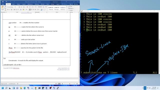Select Center alignment icon
160x90 pixels.
point(32,9)
